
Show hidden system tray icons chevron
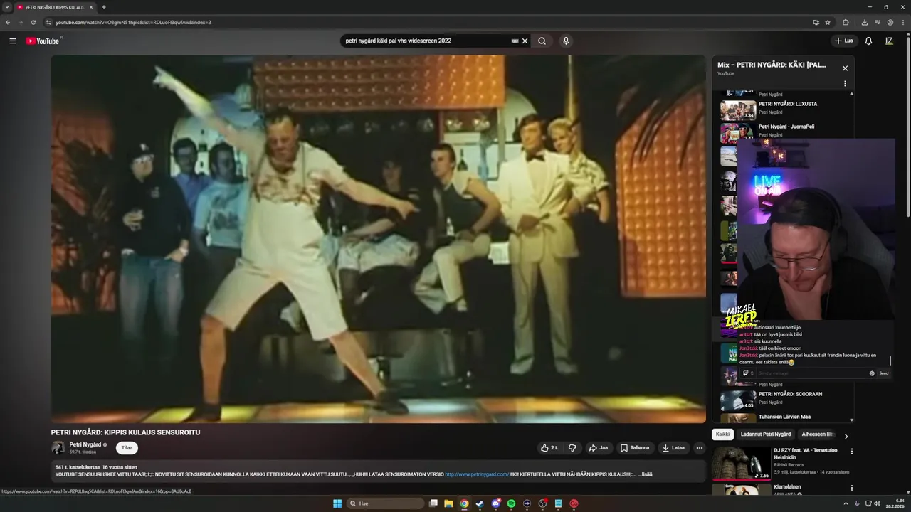coord(847,503)
